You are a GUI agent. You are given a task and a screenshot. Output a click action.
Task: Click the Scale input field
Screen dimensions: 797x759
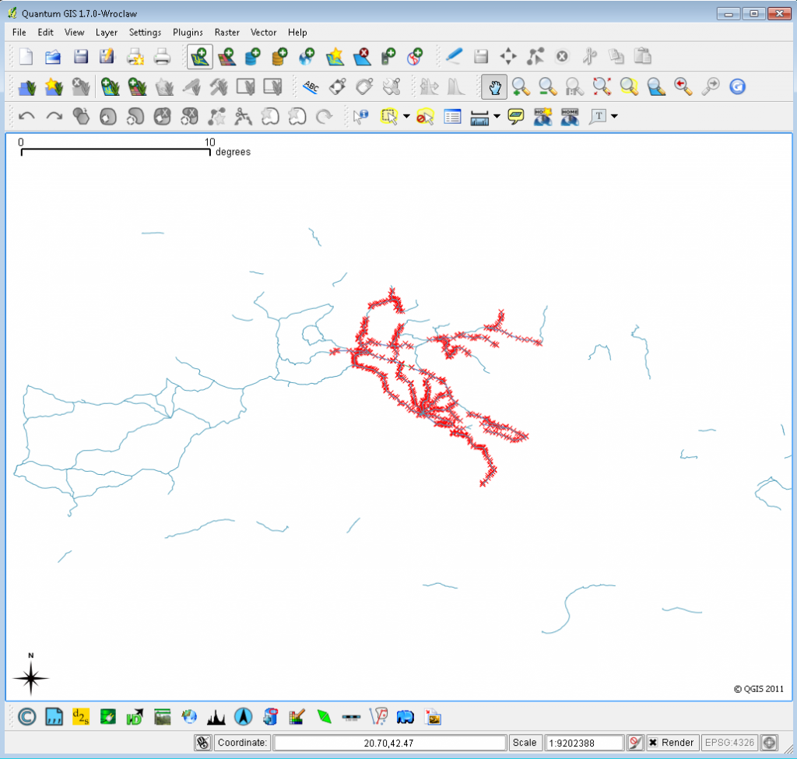(x=584, y=743)
